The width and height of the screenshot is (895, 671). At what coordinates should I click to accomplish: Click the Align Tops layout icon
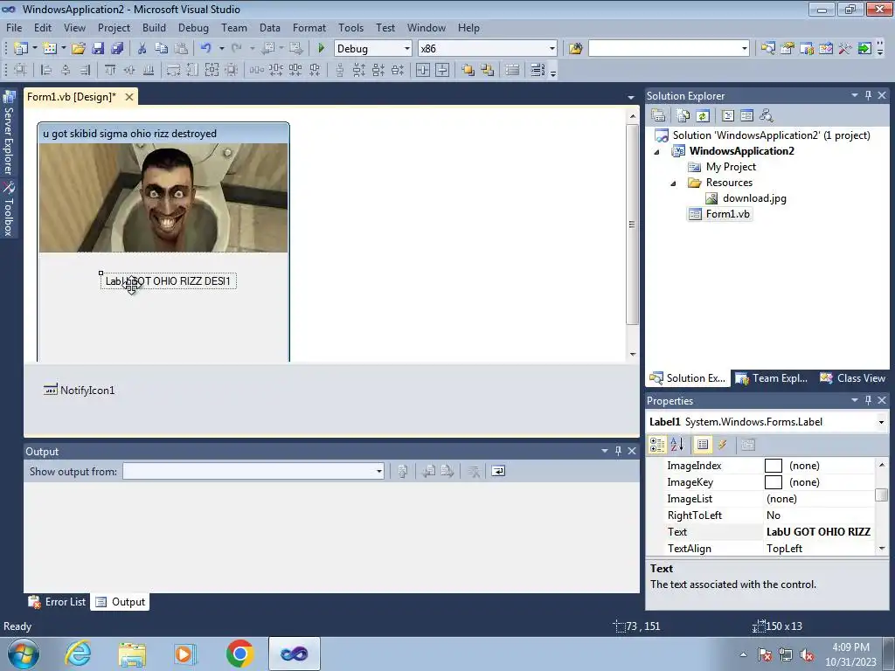[110, 70]
